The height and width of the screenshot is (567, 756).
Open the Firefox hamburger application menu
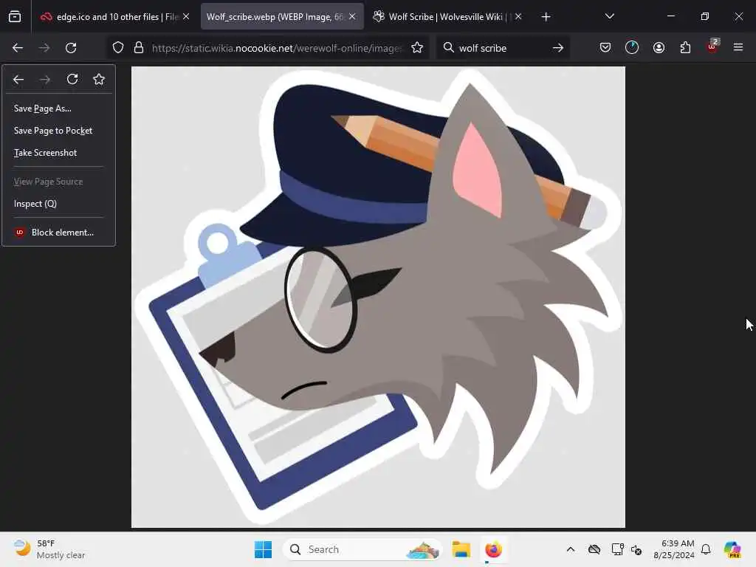(x=738, y=47)
